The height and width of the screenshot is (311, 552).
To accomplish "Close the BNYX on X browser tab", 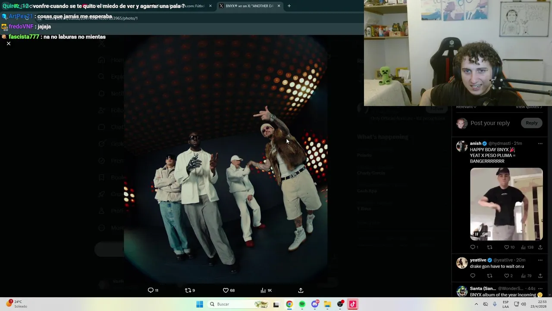I will pos(279,6).
